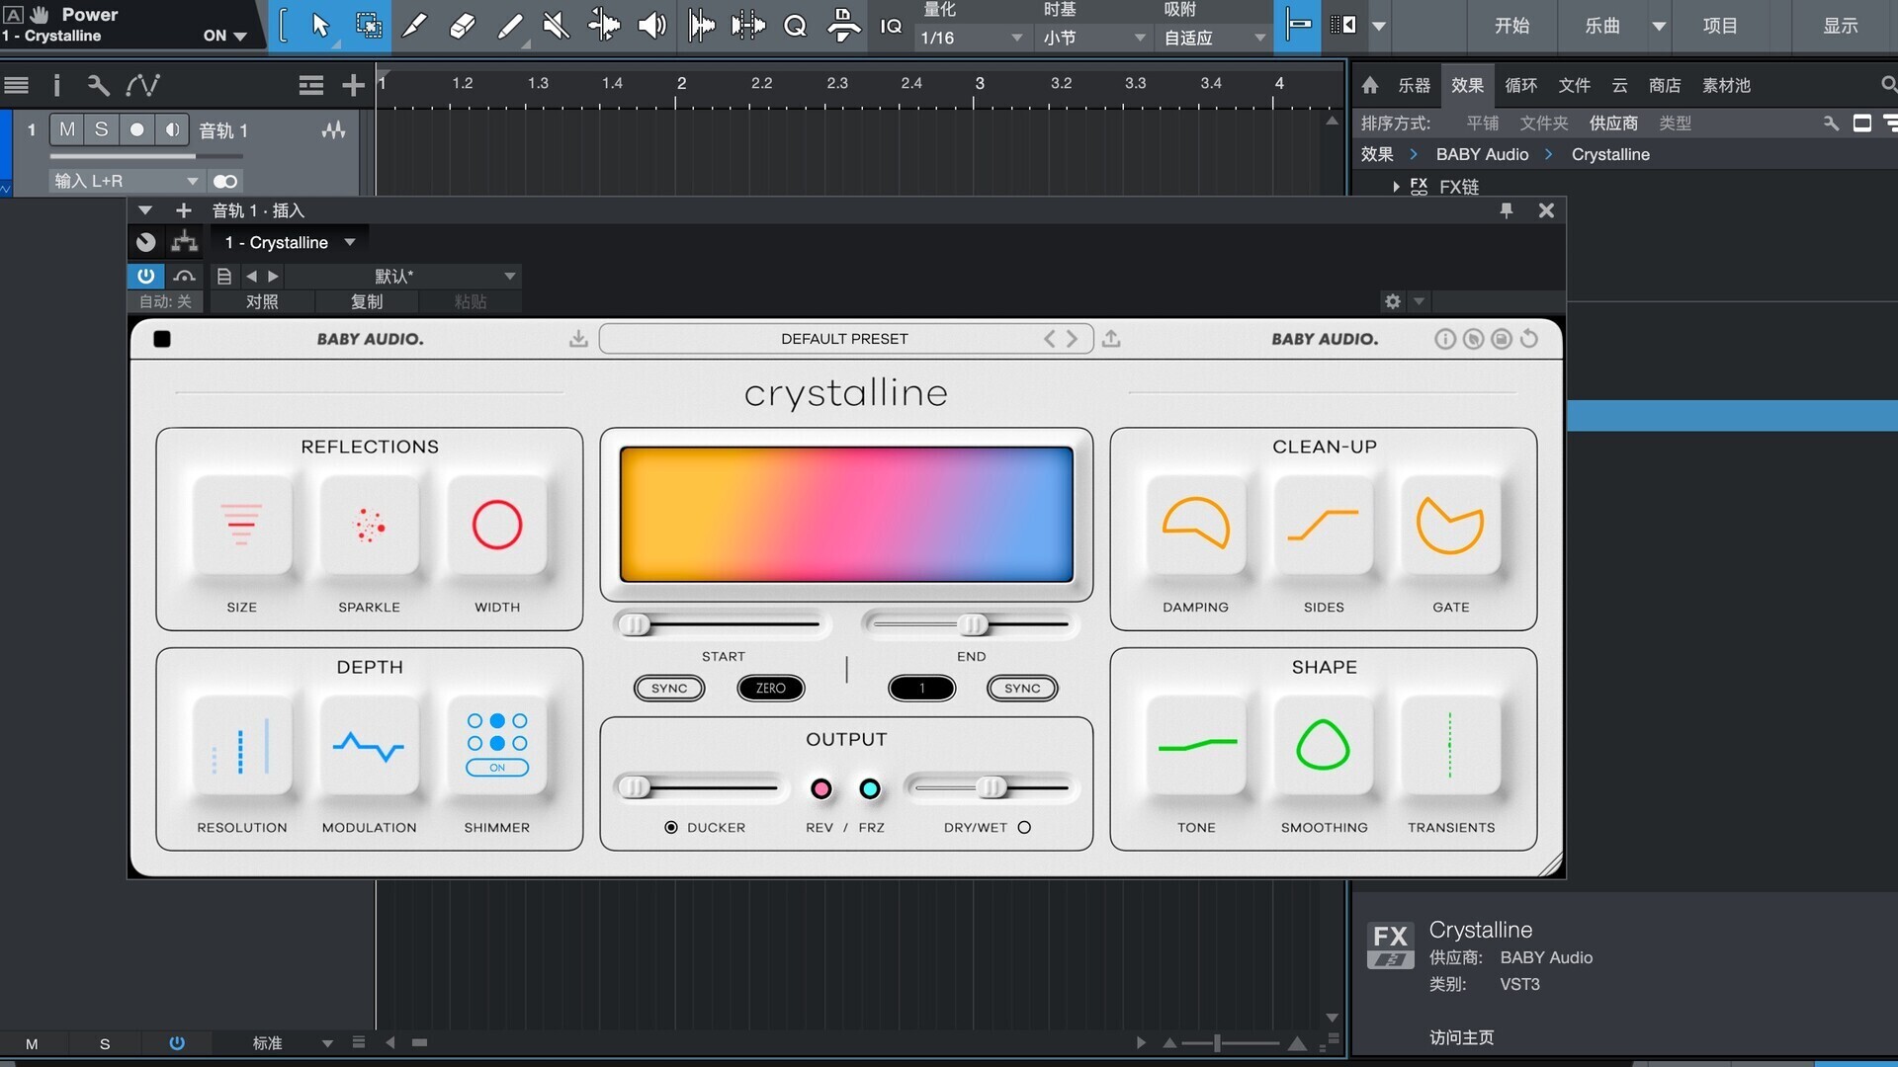Click the Tone control in Shape
This screenshot has height=1067, width=1898.
coord(1196,746)
